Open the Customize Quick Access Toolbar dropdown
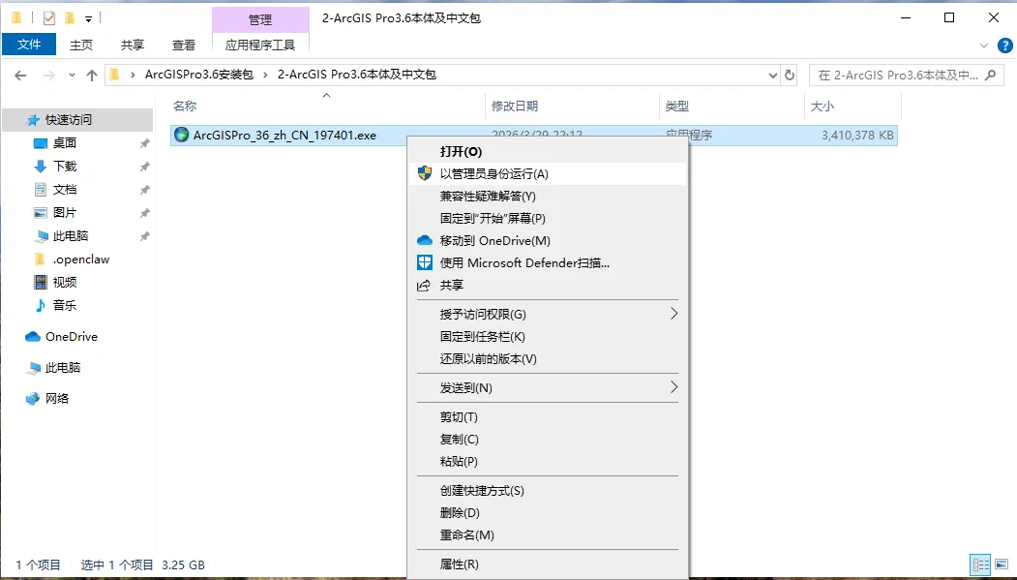 point(89,18)
